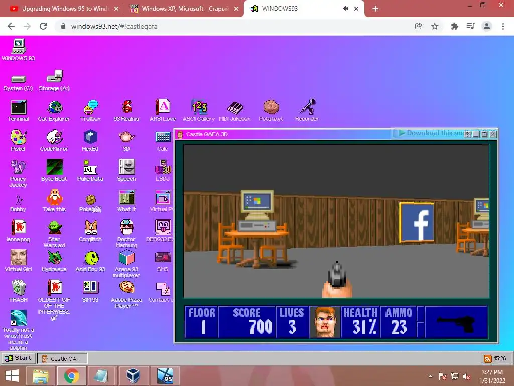Viewport: 514px width, 386px height.
Task: Open the MIDI Jukebox icon
Action: tap(235, 111)
